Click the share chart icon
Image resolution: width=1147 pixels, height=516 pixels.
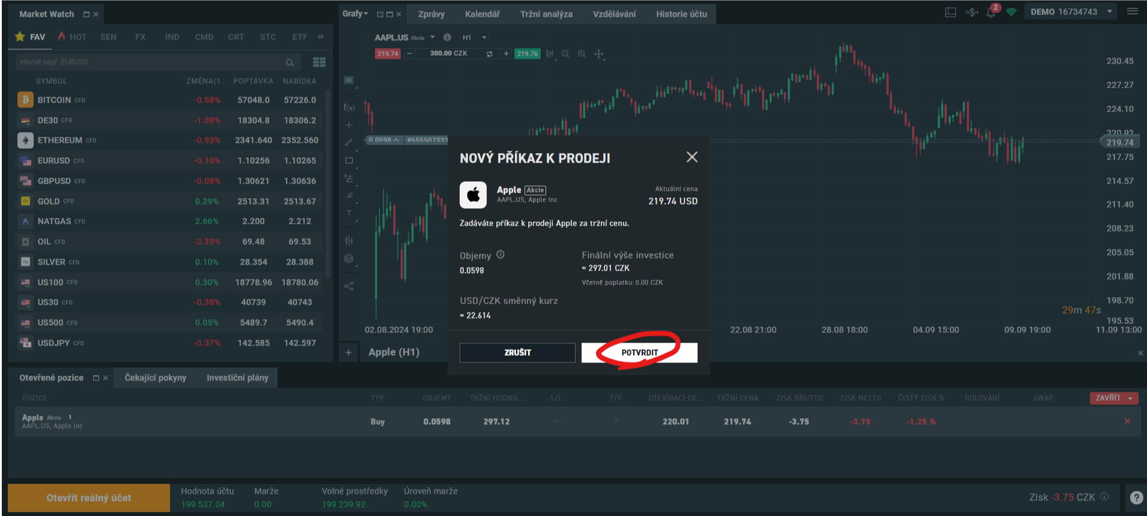click(349, 286)
